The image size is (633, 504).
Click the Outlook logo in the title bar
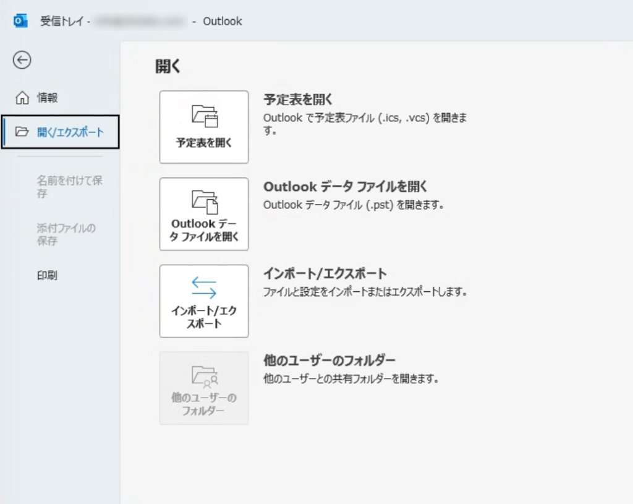pos(20,20)
